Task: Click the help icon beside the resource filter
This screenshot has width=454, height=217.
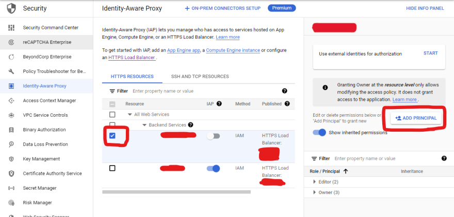Action: (x=284, y=91)
